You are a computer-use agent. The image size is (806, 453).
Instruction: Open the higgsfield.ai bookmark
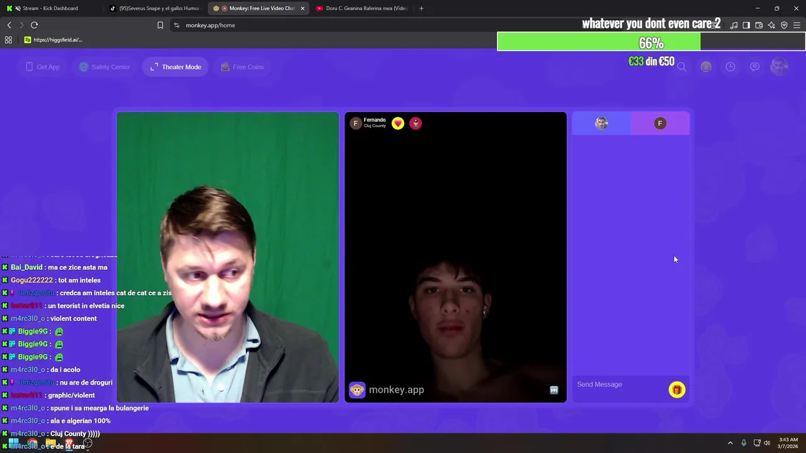(x=54, y=40)
